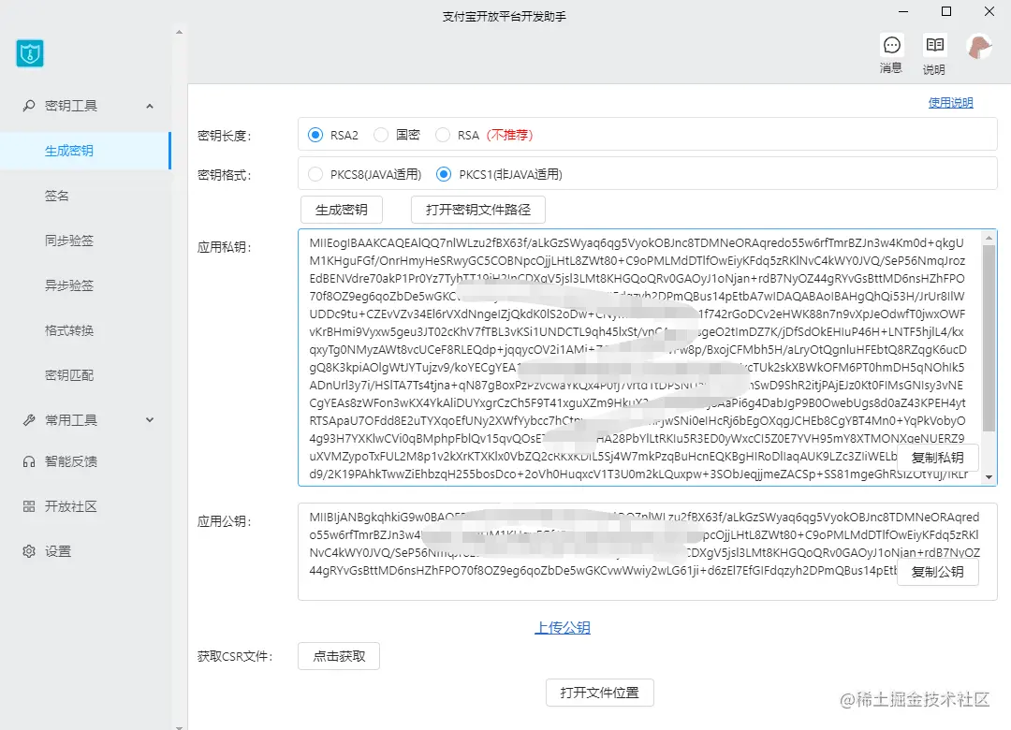
Task: Click the 复制公钥 copy button
Action: tap(937, 571)
